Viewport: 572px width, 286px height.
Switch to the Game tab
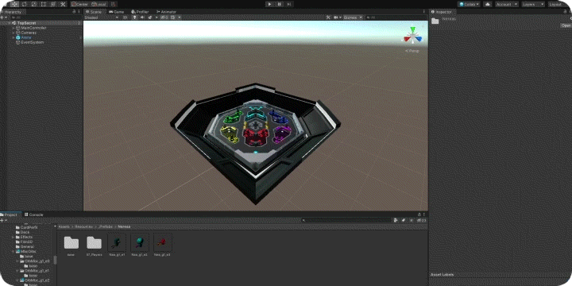[x=117, y=12]
